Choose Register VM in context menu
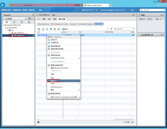Image resolution: width=167 pixels, height=129 pixels. (x=64, y=43)
